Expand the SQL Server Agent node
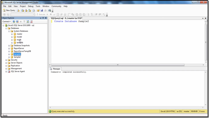Viewport: 209px width, 118px height. click(x=6, y=72)
